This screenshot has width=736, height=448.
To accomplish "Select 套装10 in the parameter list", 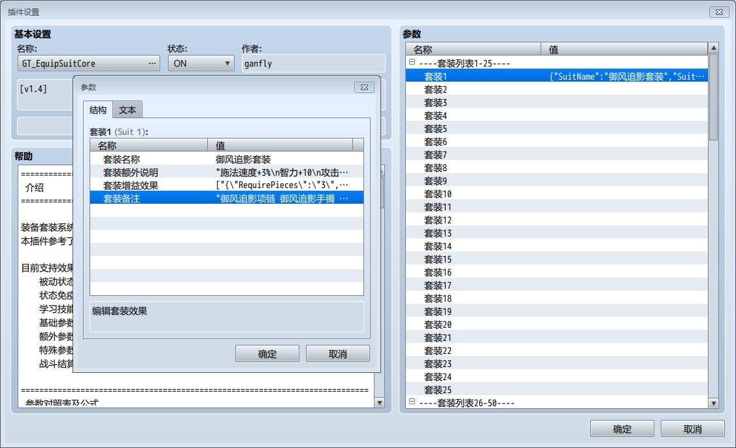I will 557,194.
